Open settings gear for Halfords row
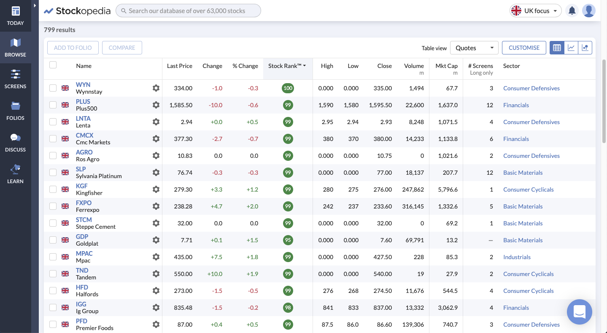Screen dimensions: 607x333 tap(156, 291)
